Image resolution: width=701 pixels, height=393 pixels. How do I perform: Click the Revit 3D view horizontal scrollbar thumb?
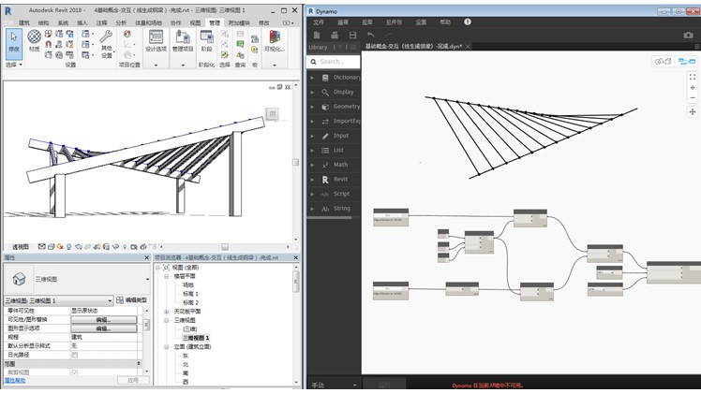225,246
